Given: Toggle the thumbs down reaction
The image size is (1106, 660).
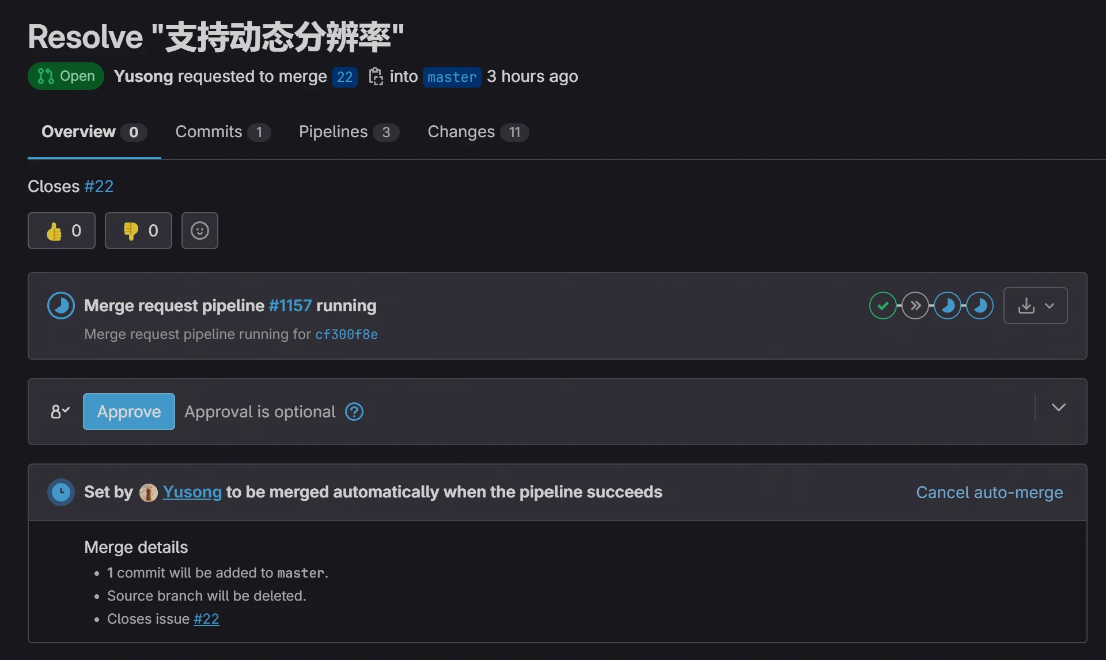Looking at the screenshot, I should point(138,231).
